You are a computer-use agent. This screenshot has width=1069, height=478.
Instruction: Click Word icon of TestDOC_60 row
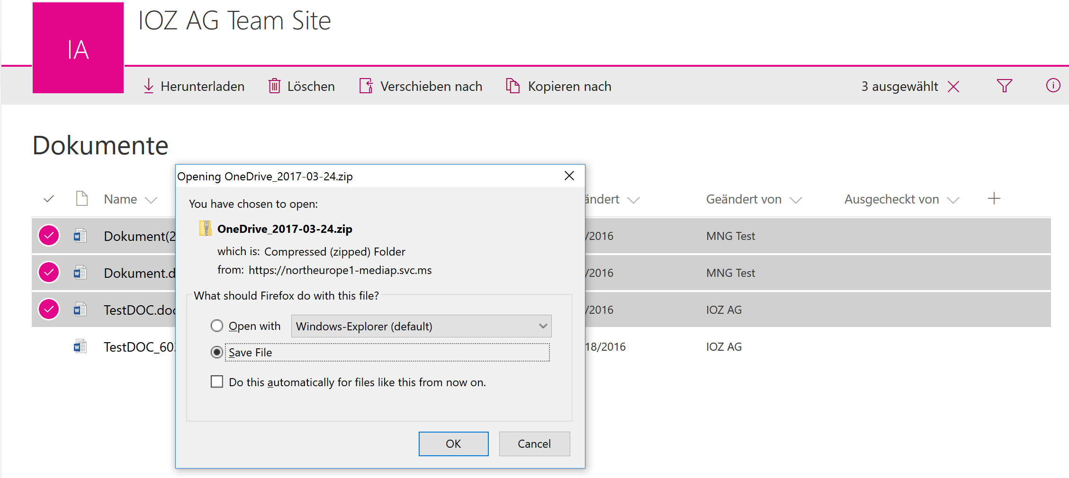(x=80, y=346)
